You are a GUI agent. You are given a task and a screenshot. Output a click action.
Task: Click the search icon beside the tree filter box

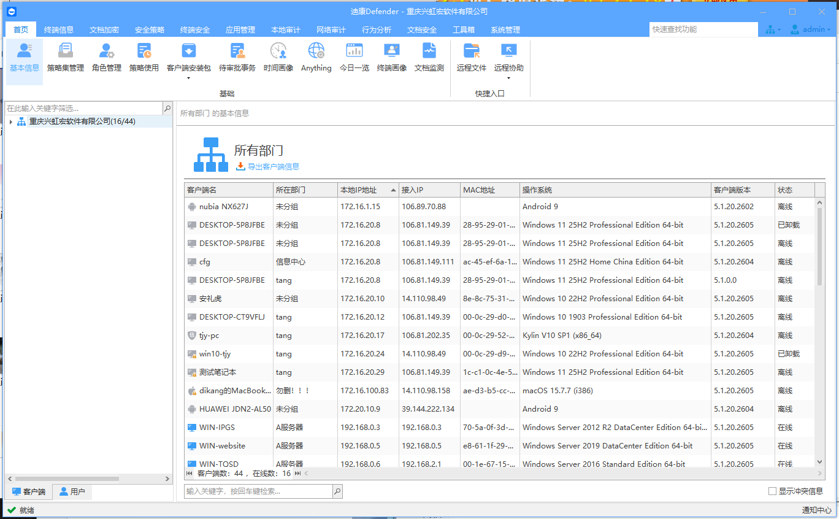(167, 108)
